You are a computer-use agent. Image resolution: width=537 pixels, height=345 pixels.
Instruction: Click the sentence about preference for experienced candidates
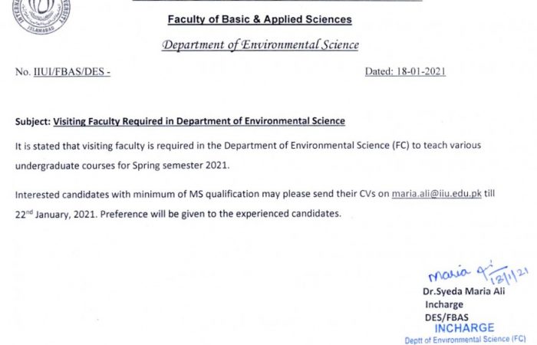tap(221, 214)
